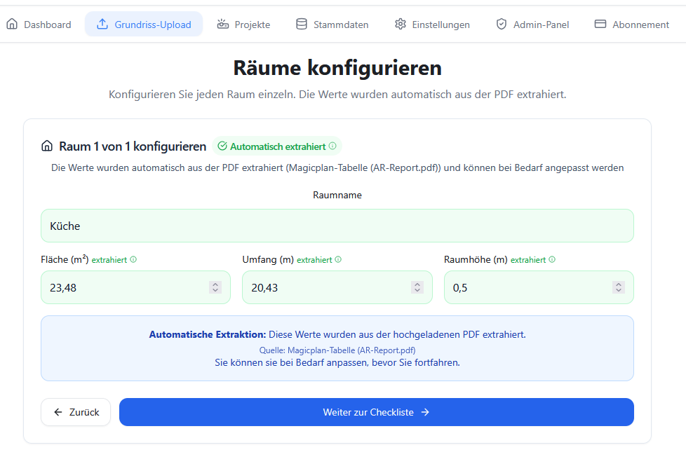Screen dimensions: 686x452
Task: Click the Projekte icon in navigation
Action: click(223, 25)
